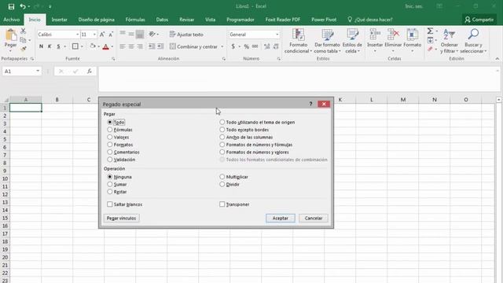Switch to the Insertar tab
The width and height of the screenshot is (503, 283).
point(60,20)
